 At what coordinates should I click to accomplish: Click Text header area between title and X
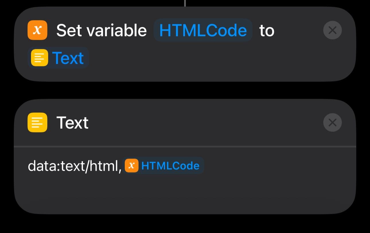(x=201, y=123)
